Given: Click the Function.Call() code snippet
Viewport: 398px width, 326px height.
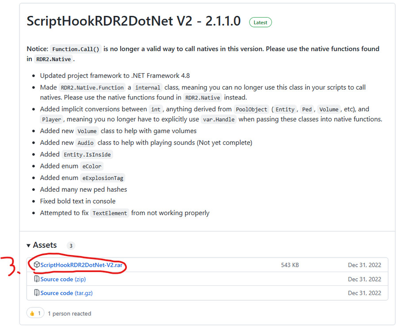Looking at the screenshot, I should pyautogui.click(x=76, y=49).
